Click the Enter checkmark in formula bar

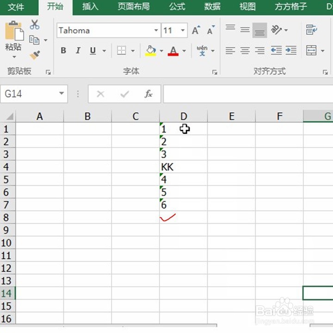point(125,94)
